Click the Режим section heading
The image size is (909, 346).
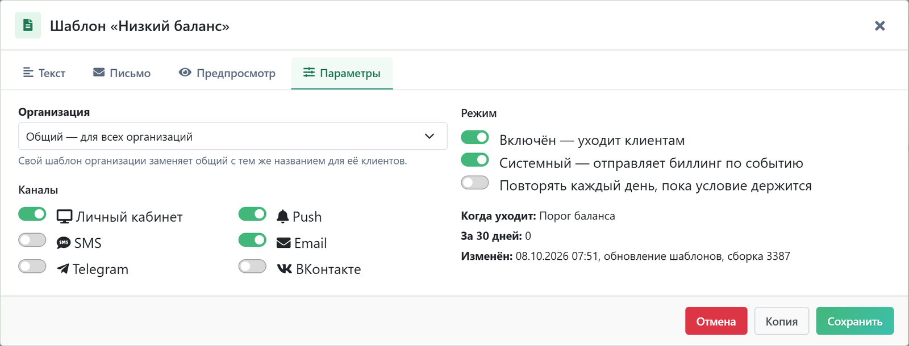click(x=479, y=113)
